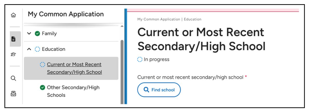Viewport: 311px width, 112px height.
Task: Click the graduation cap icon
Action: click(x=13, y=54)
